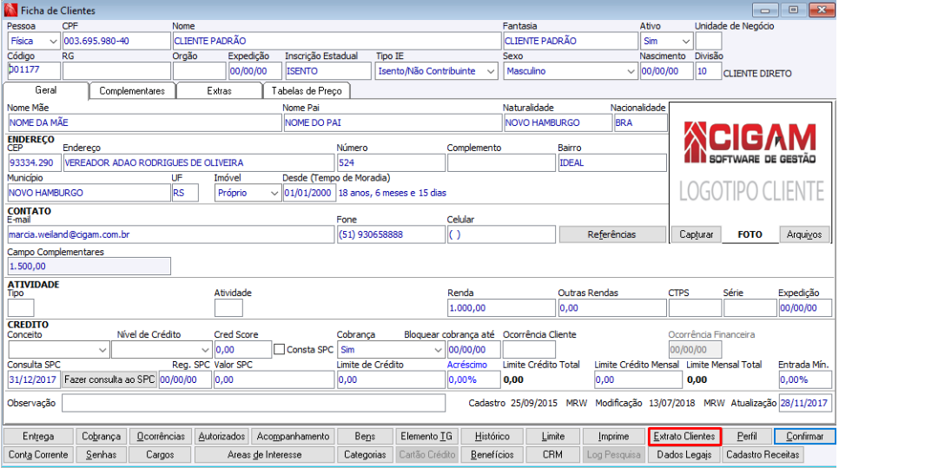Click the CEP field
This screenshot has width=938, height=468.
(34, 162)
